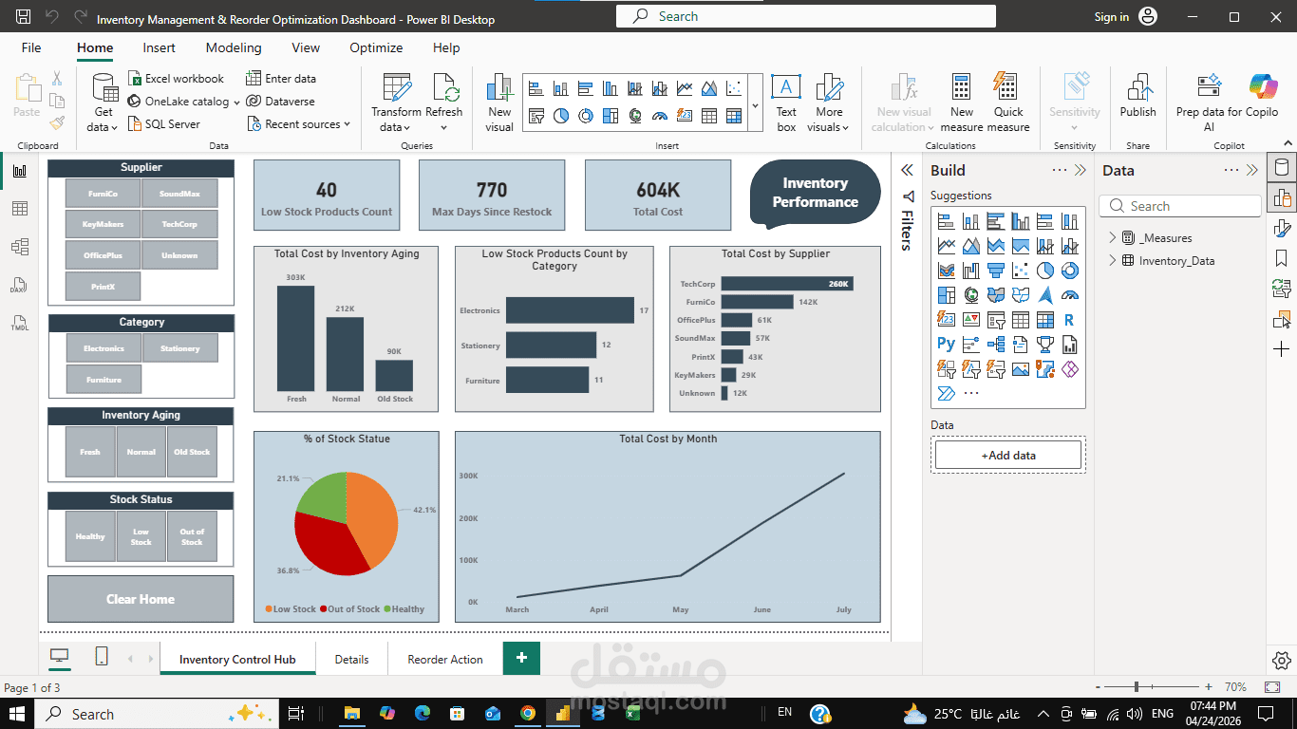The image size is (1297, 729).
Task: Insert a New visual
Action: coord(499,103)
